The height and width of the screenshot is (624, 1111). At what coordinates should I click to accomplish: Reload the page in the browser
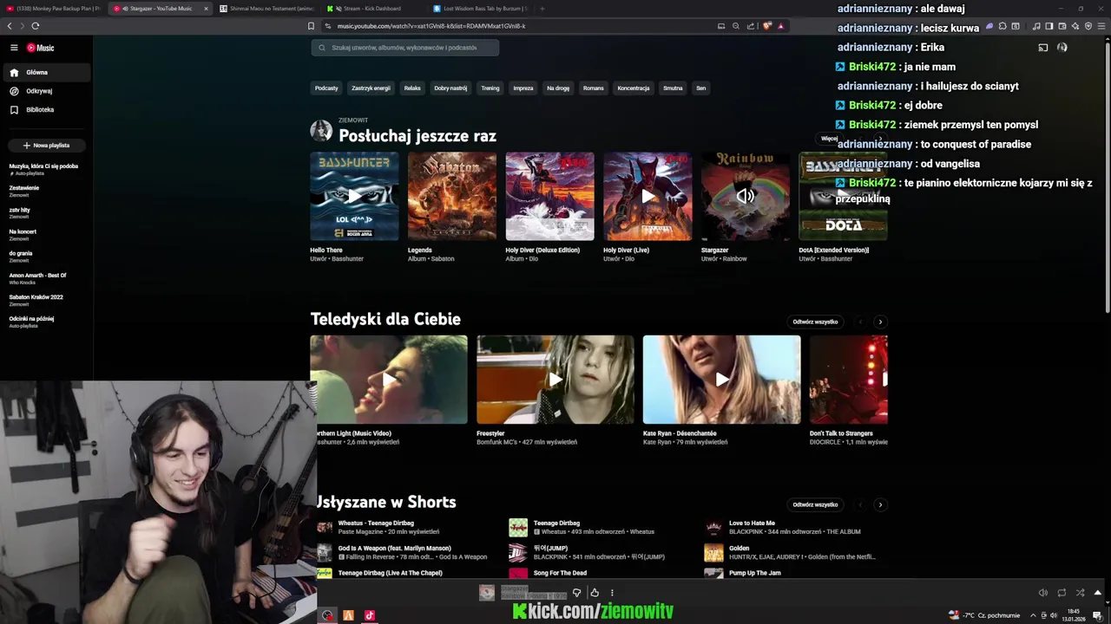click(x=35, y=26)
